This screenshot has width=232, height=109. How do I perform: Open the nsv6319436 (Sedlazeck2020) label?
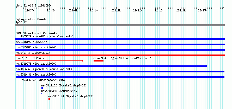(x=36, y=74)
